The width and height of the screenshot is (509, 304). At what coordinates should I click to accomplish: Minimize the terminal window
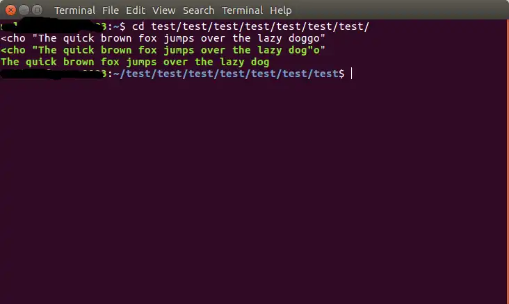point(24,10)
